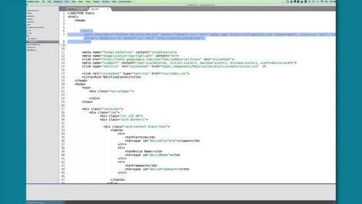Open config.xml in the sidebar
Screen dimensions: 362x204
coord(31,47)
